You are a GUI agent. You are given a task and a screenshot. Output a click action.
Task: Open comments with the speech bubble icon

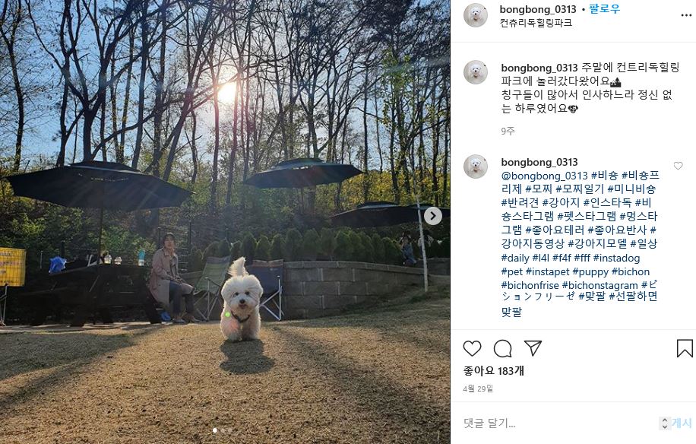[502, 348]
